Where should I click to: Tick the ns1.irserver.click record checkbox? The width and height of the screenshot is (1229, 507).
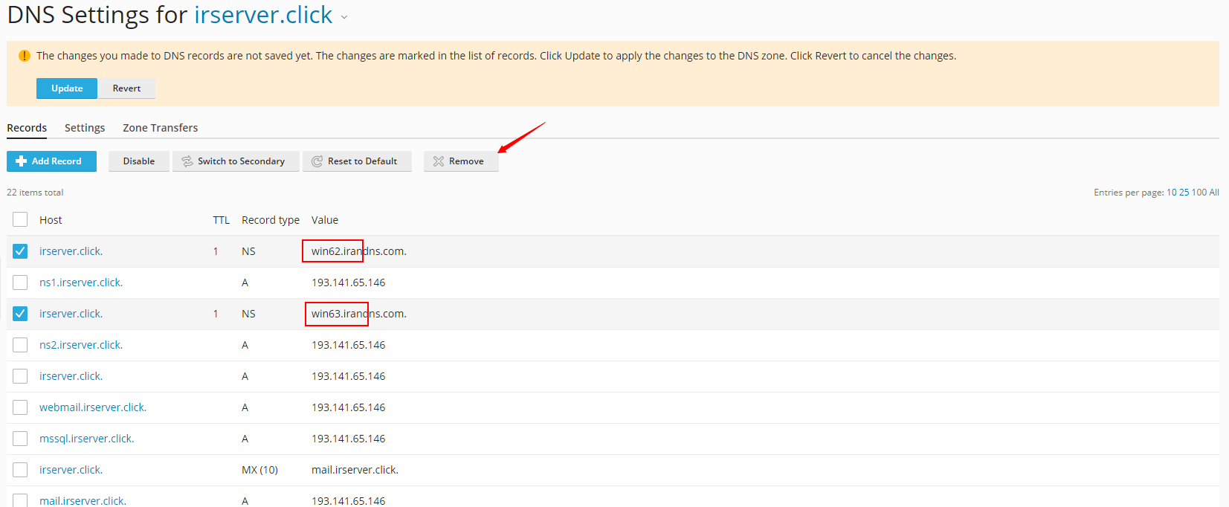[20, 282]
